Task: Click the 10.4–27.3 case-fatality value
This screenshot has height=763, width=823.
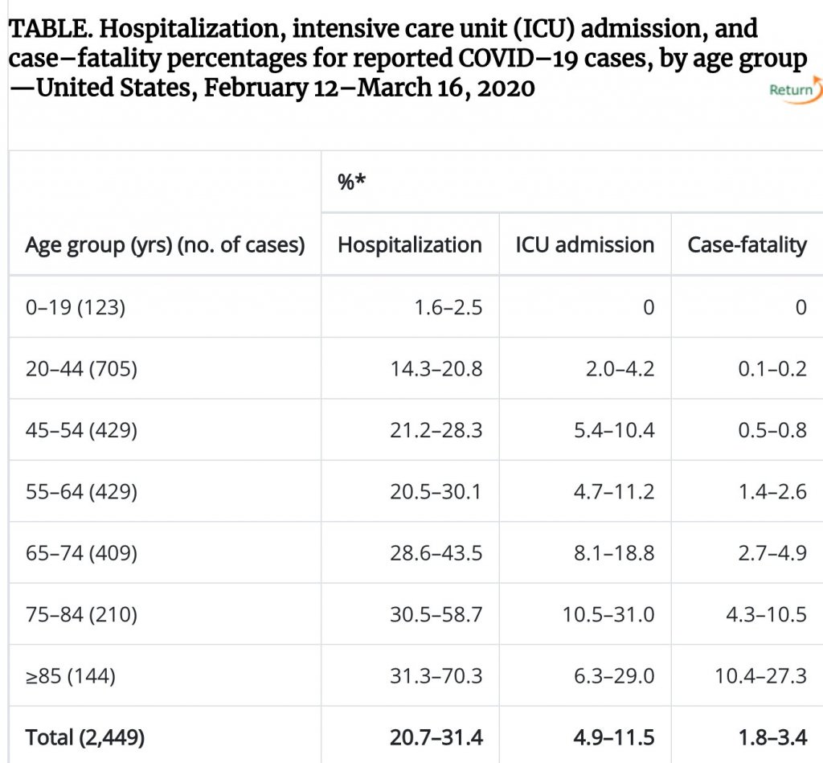Action: (760, 676)
